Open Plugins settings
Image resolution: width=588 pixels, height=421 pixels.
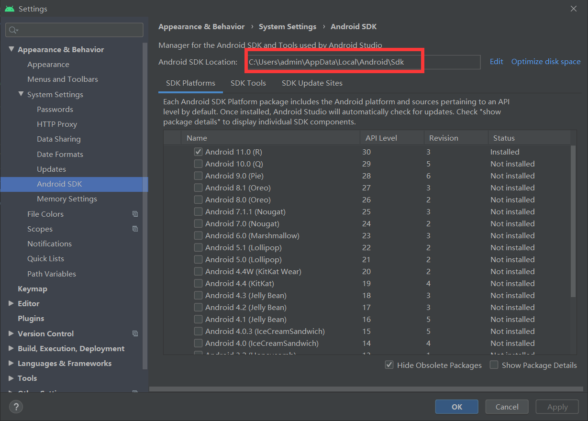[31, 318]
